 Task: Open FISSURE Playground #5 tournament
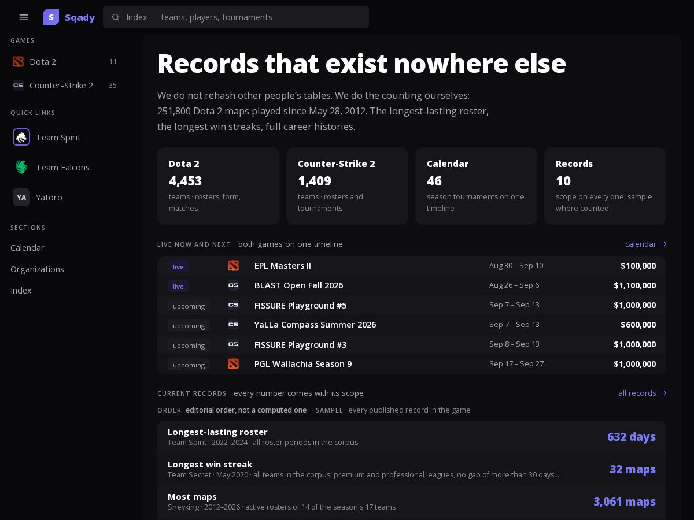[412, 305]
